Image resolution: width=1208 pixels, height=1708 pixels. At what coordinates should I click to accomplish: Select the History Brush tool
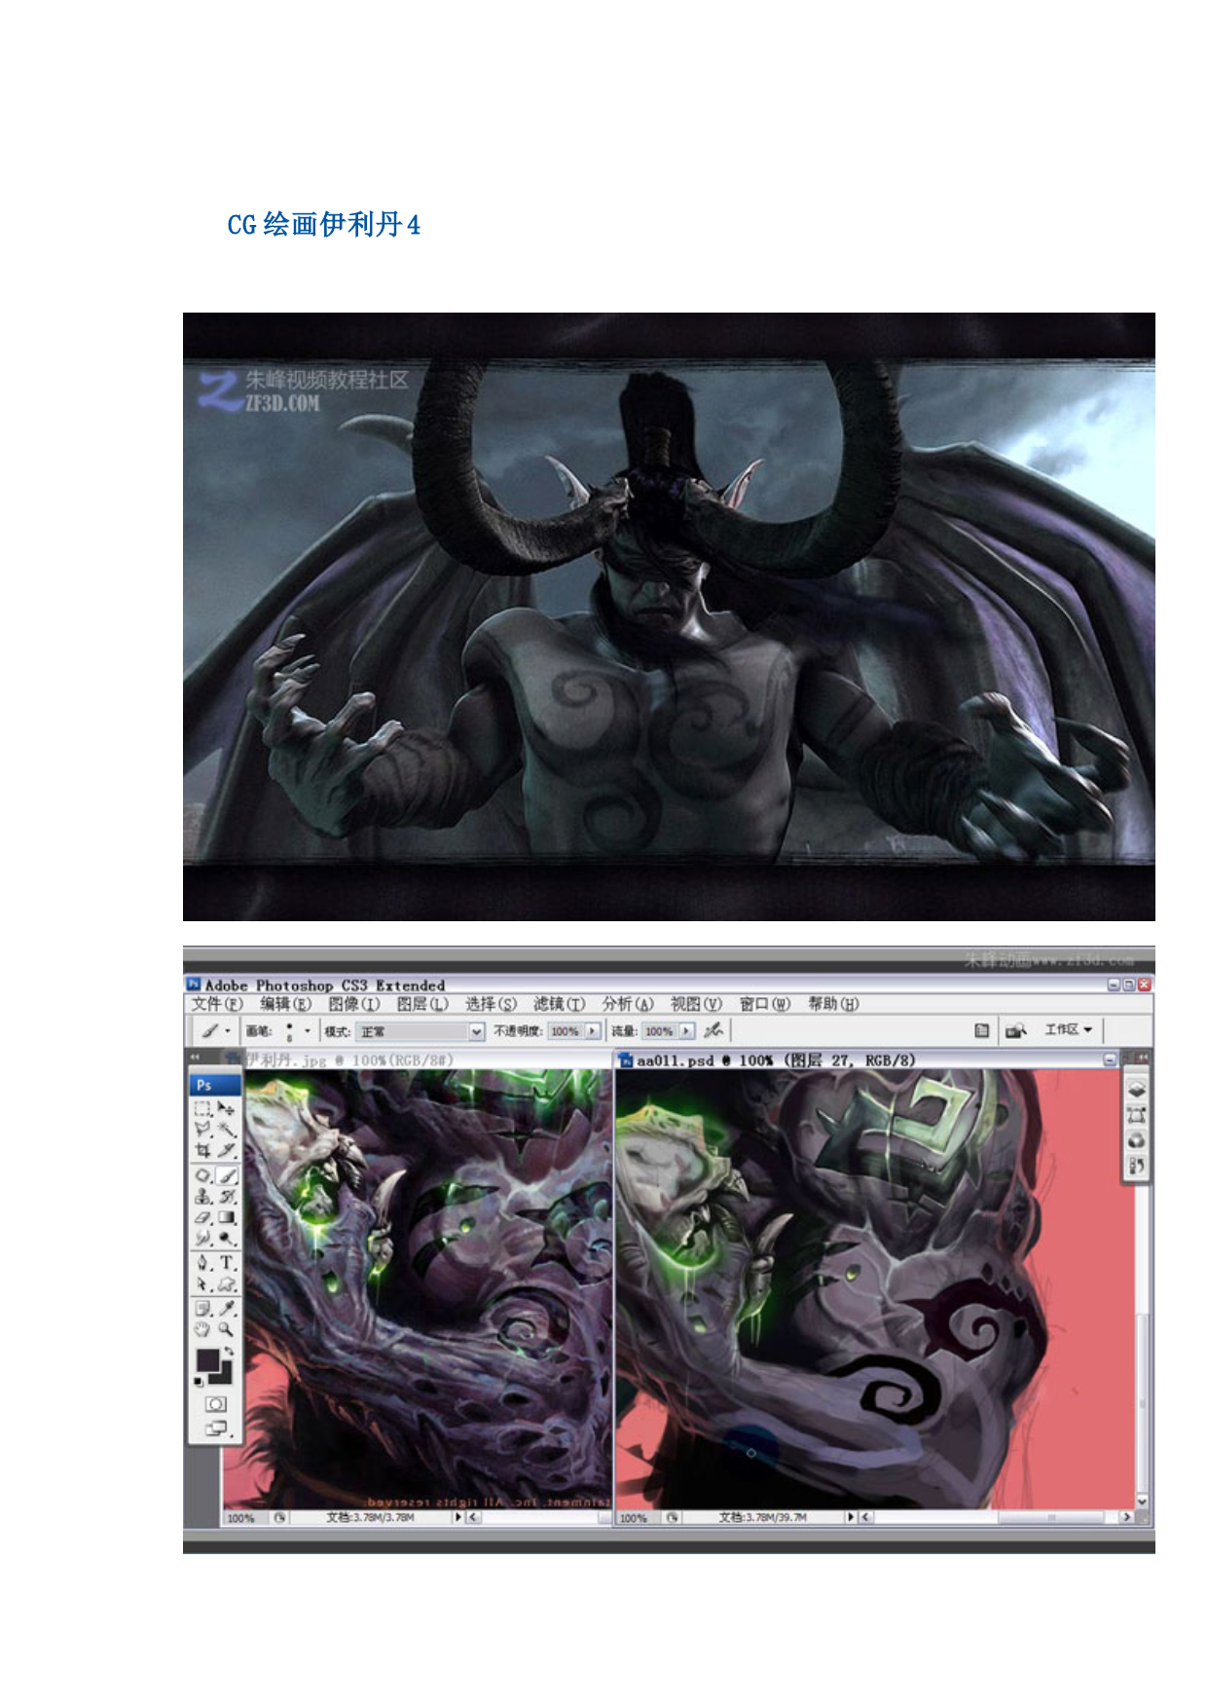(226, 1198)
